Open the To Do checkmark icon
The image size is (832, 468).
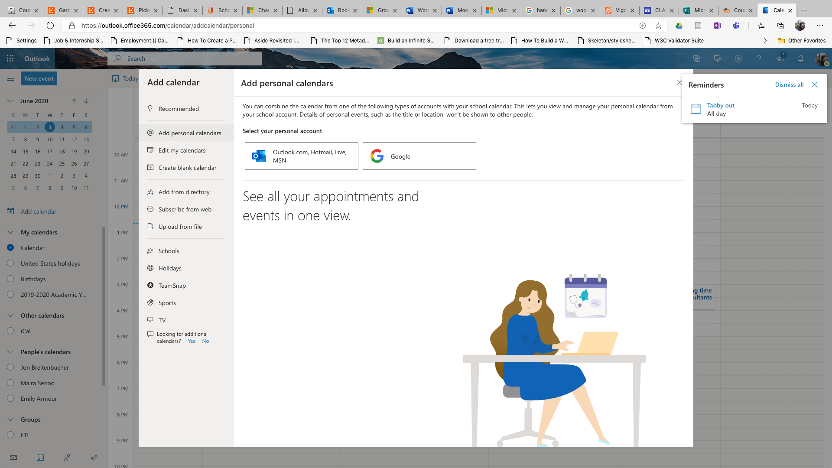pyautogui.click(x=94, y=457)
